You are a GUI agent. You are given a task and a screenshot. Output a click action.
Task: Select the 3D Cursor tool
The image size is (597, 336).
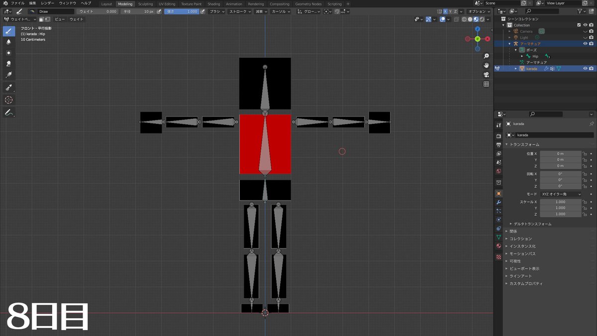click(x=9, y=100)
